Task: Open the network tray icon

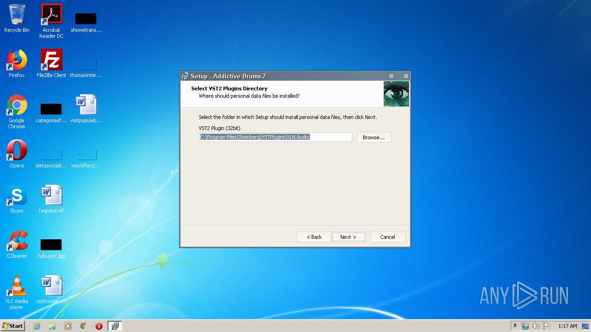Action: (525, 326)
